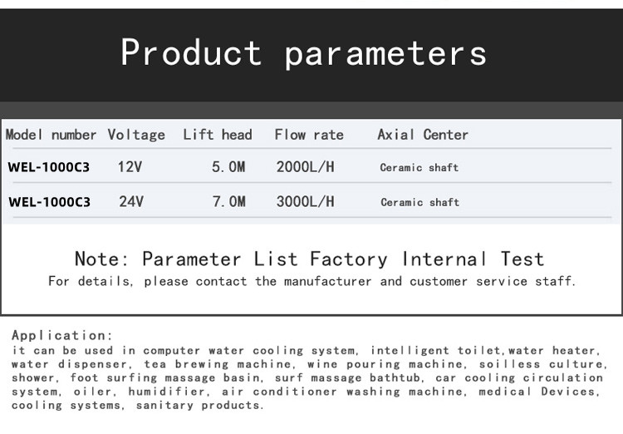Select the 7.0M lift head value

[229, 201]
